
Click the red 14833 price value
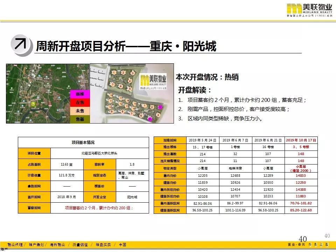point(301,176)
